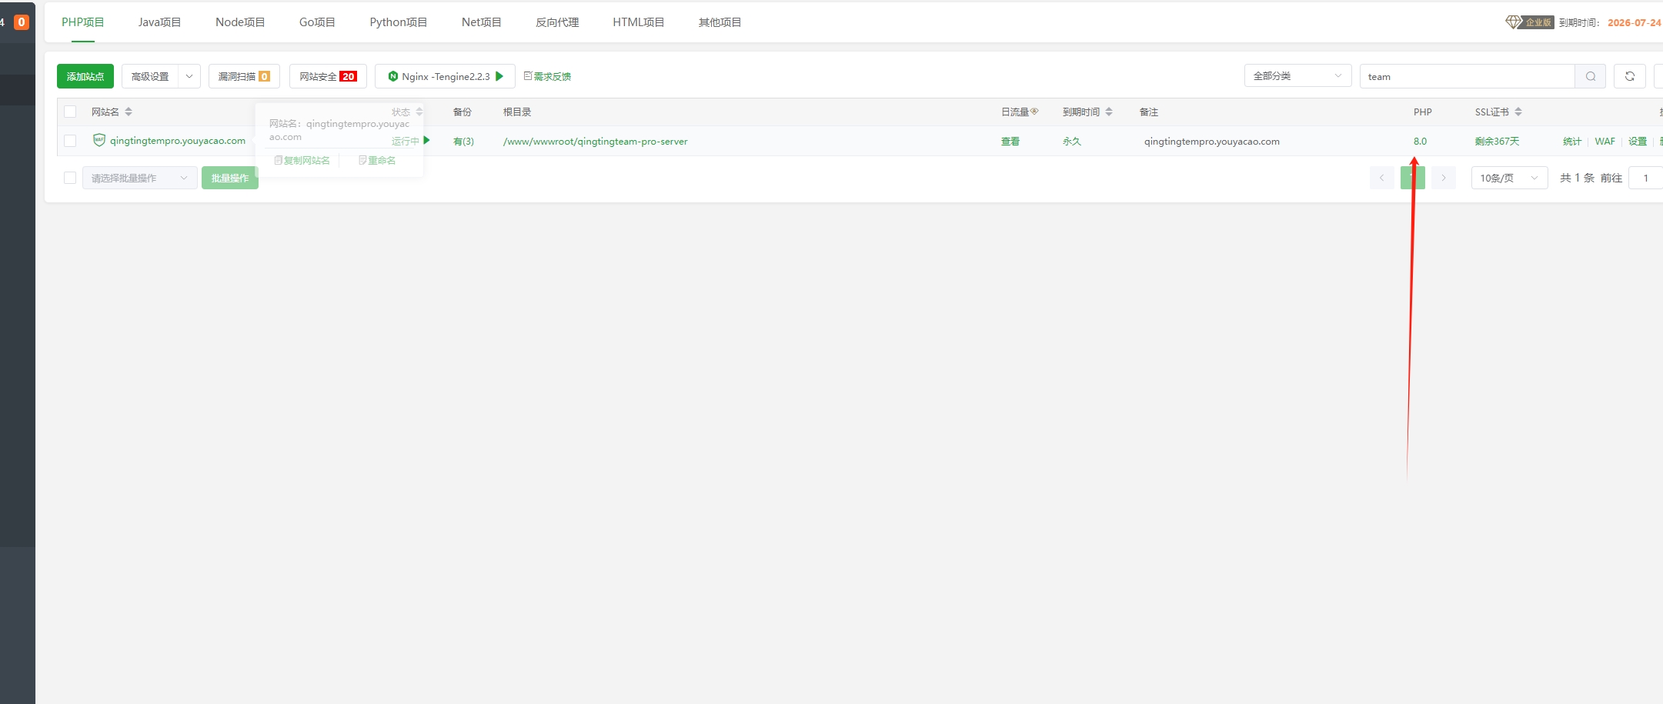The width and height of the screenshot is (1663, 704).
Task: Click the refresh site list icon
Action: [x=1629, y=76]
